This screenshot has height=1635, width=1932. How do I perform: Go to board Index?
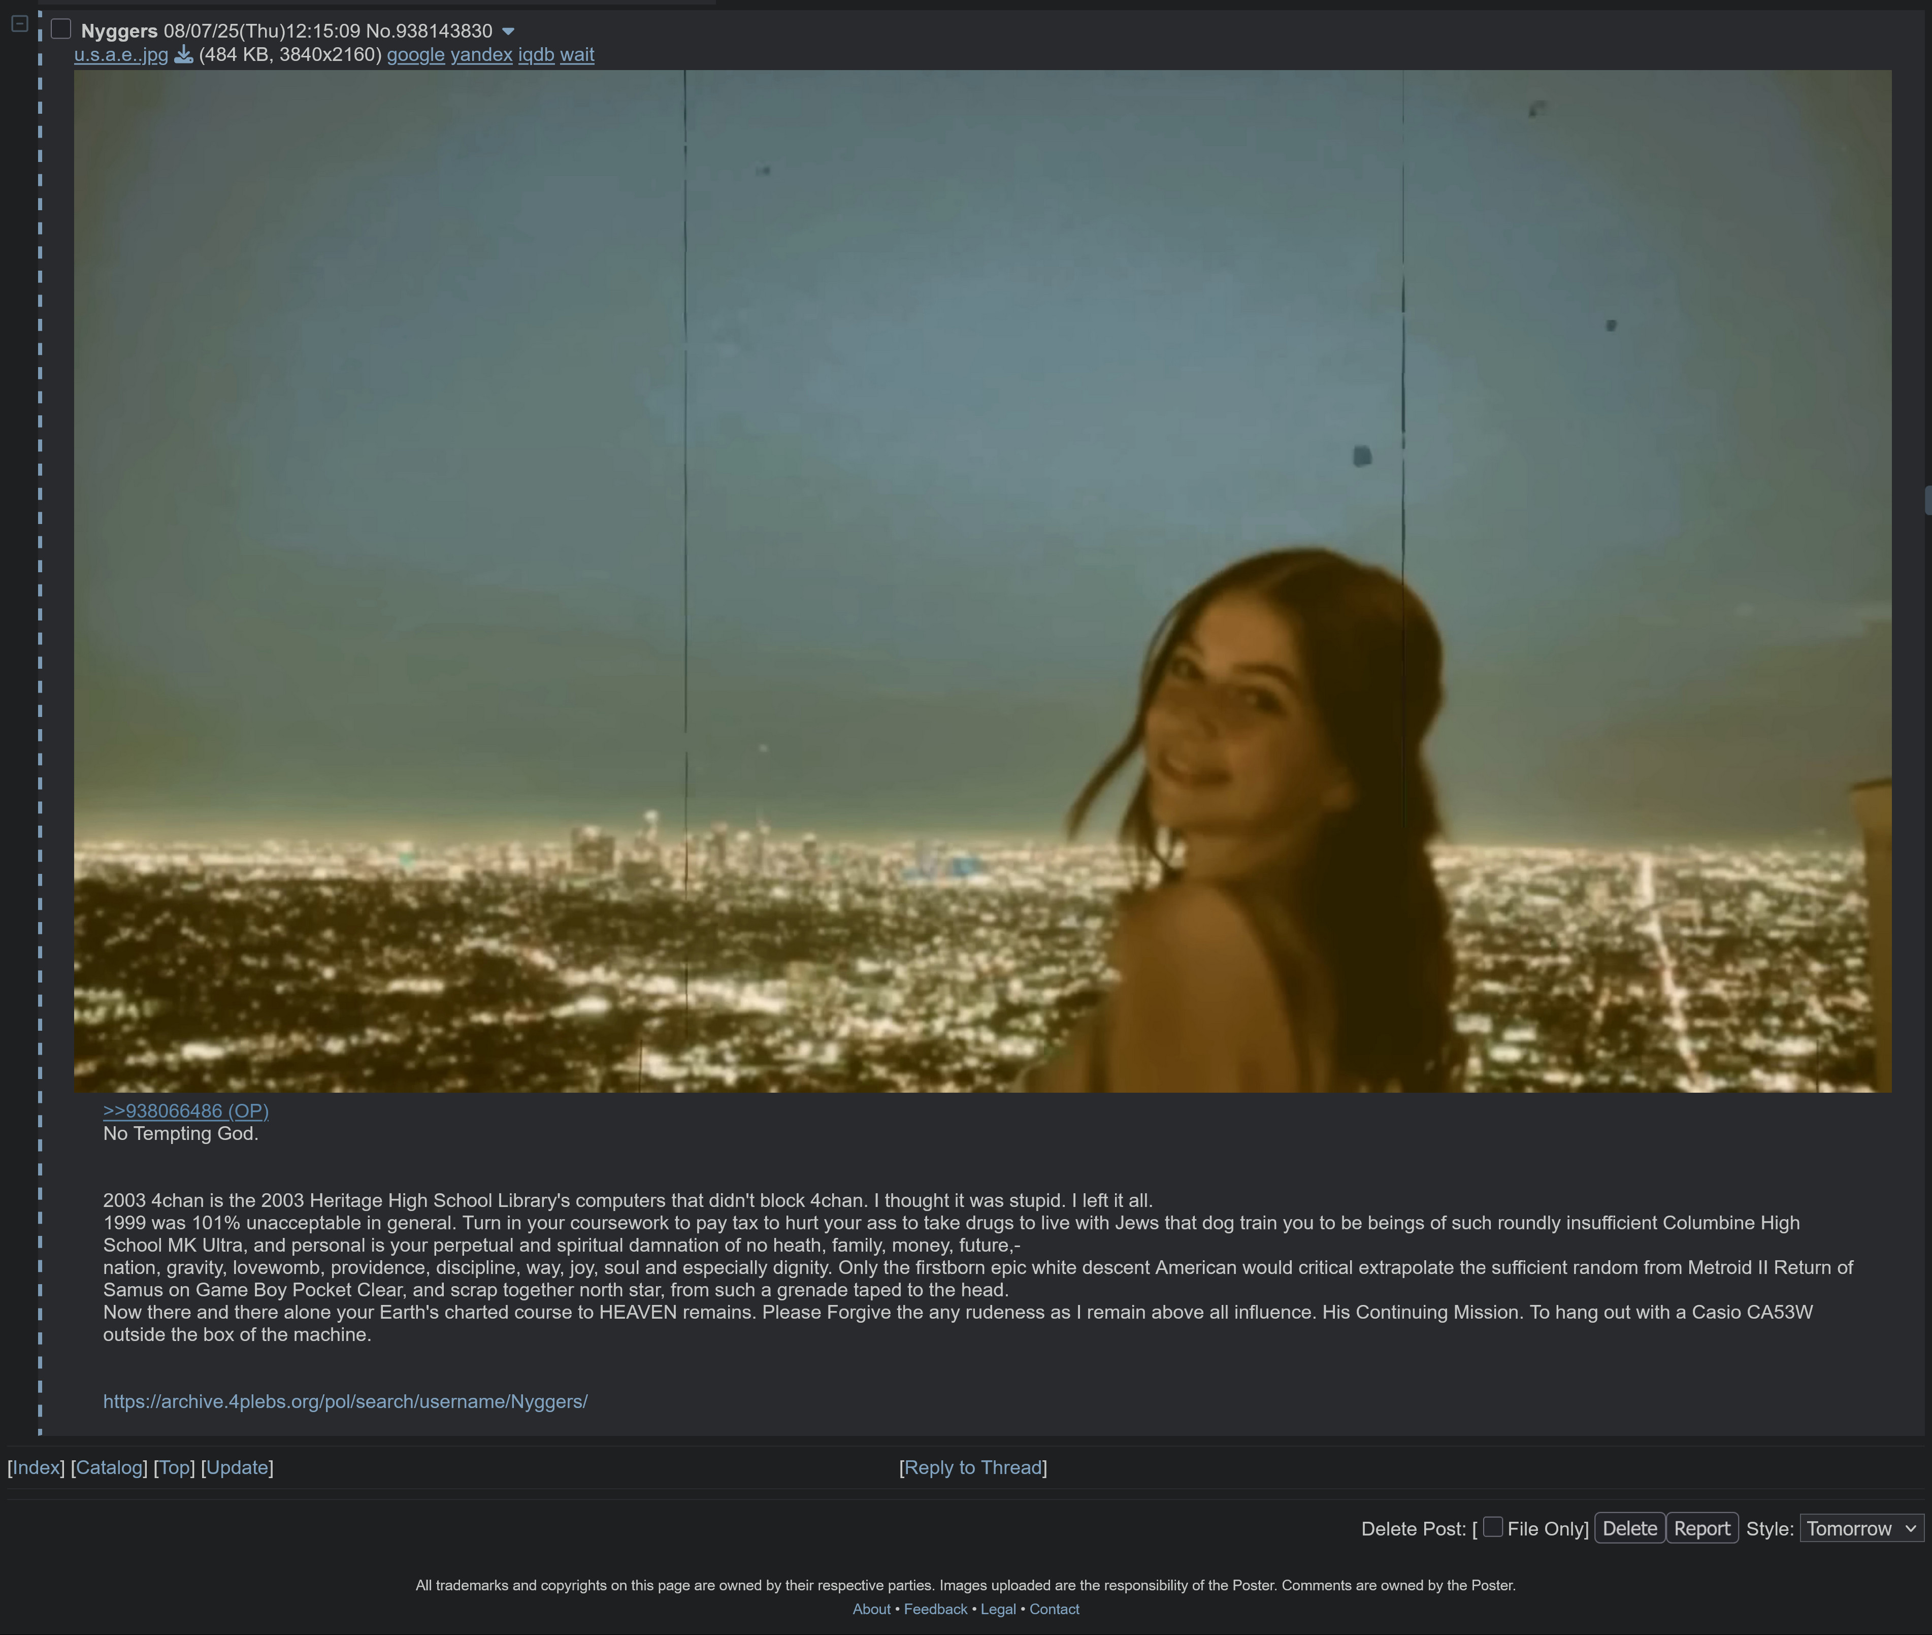[x=36, y=1467]
